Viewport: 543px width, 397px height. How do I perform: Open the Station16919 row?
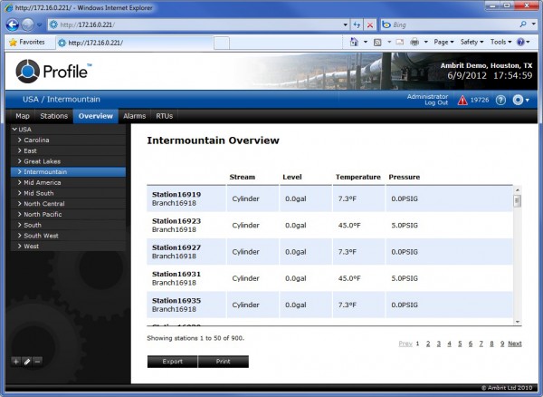(329, 198)
